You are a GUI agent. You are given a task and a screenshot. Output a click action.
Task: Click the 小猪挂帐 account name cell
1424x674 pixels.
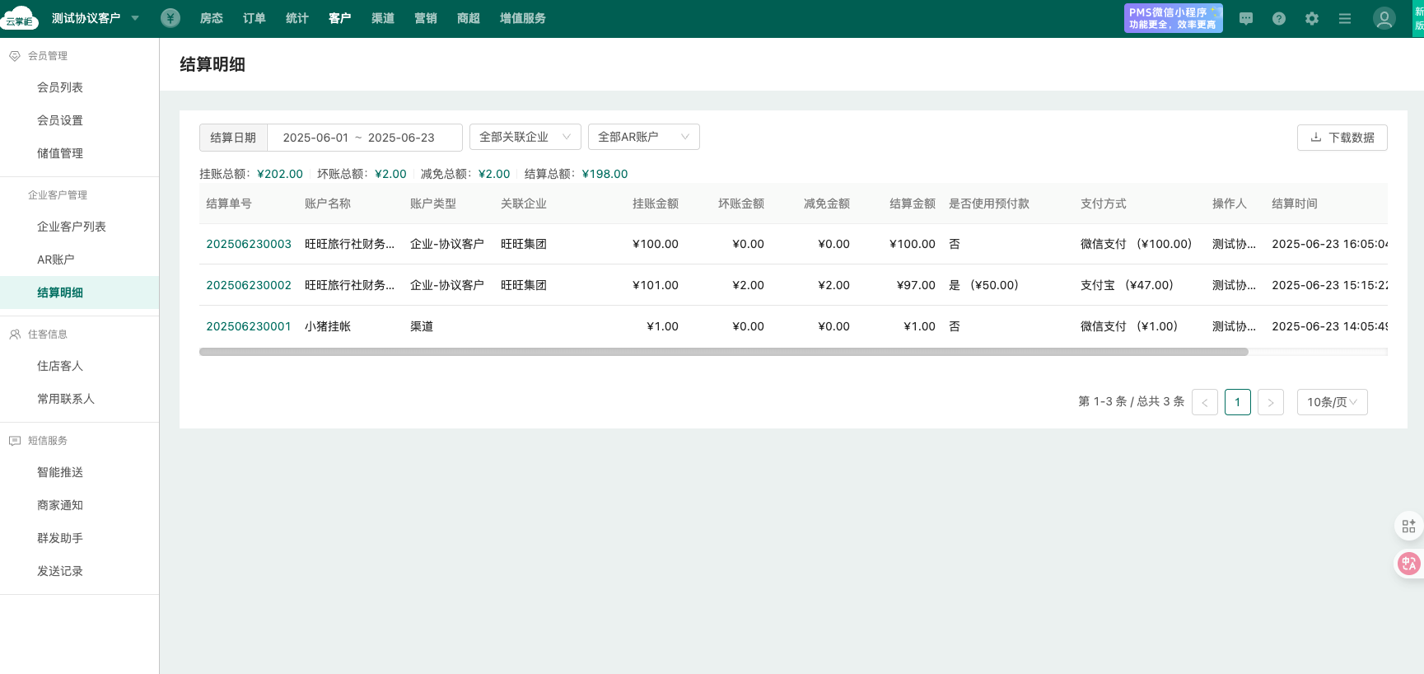click(328, 326)
